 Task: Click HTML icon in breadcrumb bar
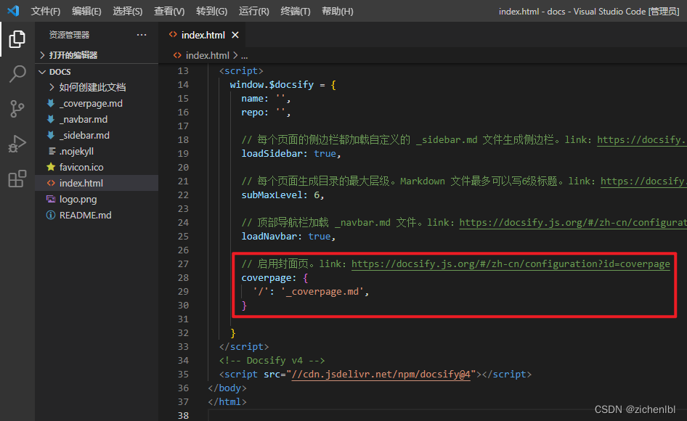pyautogui.click(x=177, y=55)
